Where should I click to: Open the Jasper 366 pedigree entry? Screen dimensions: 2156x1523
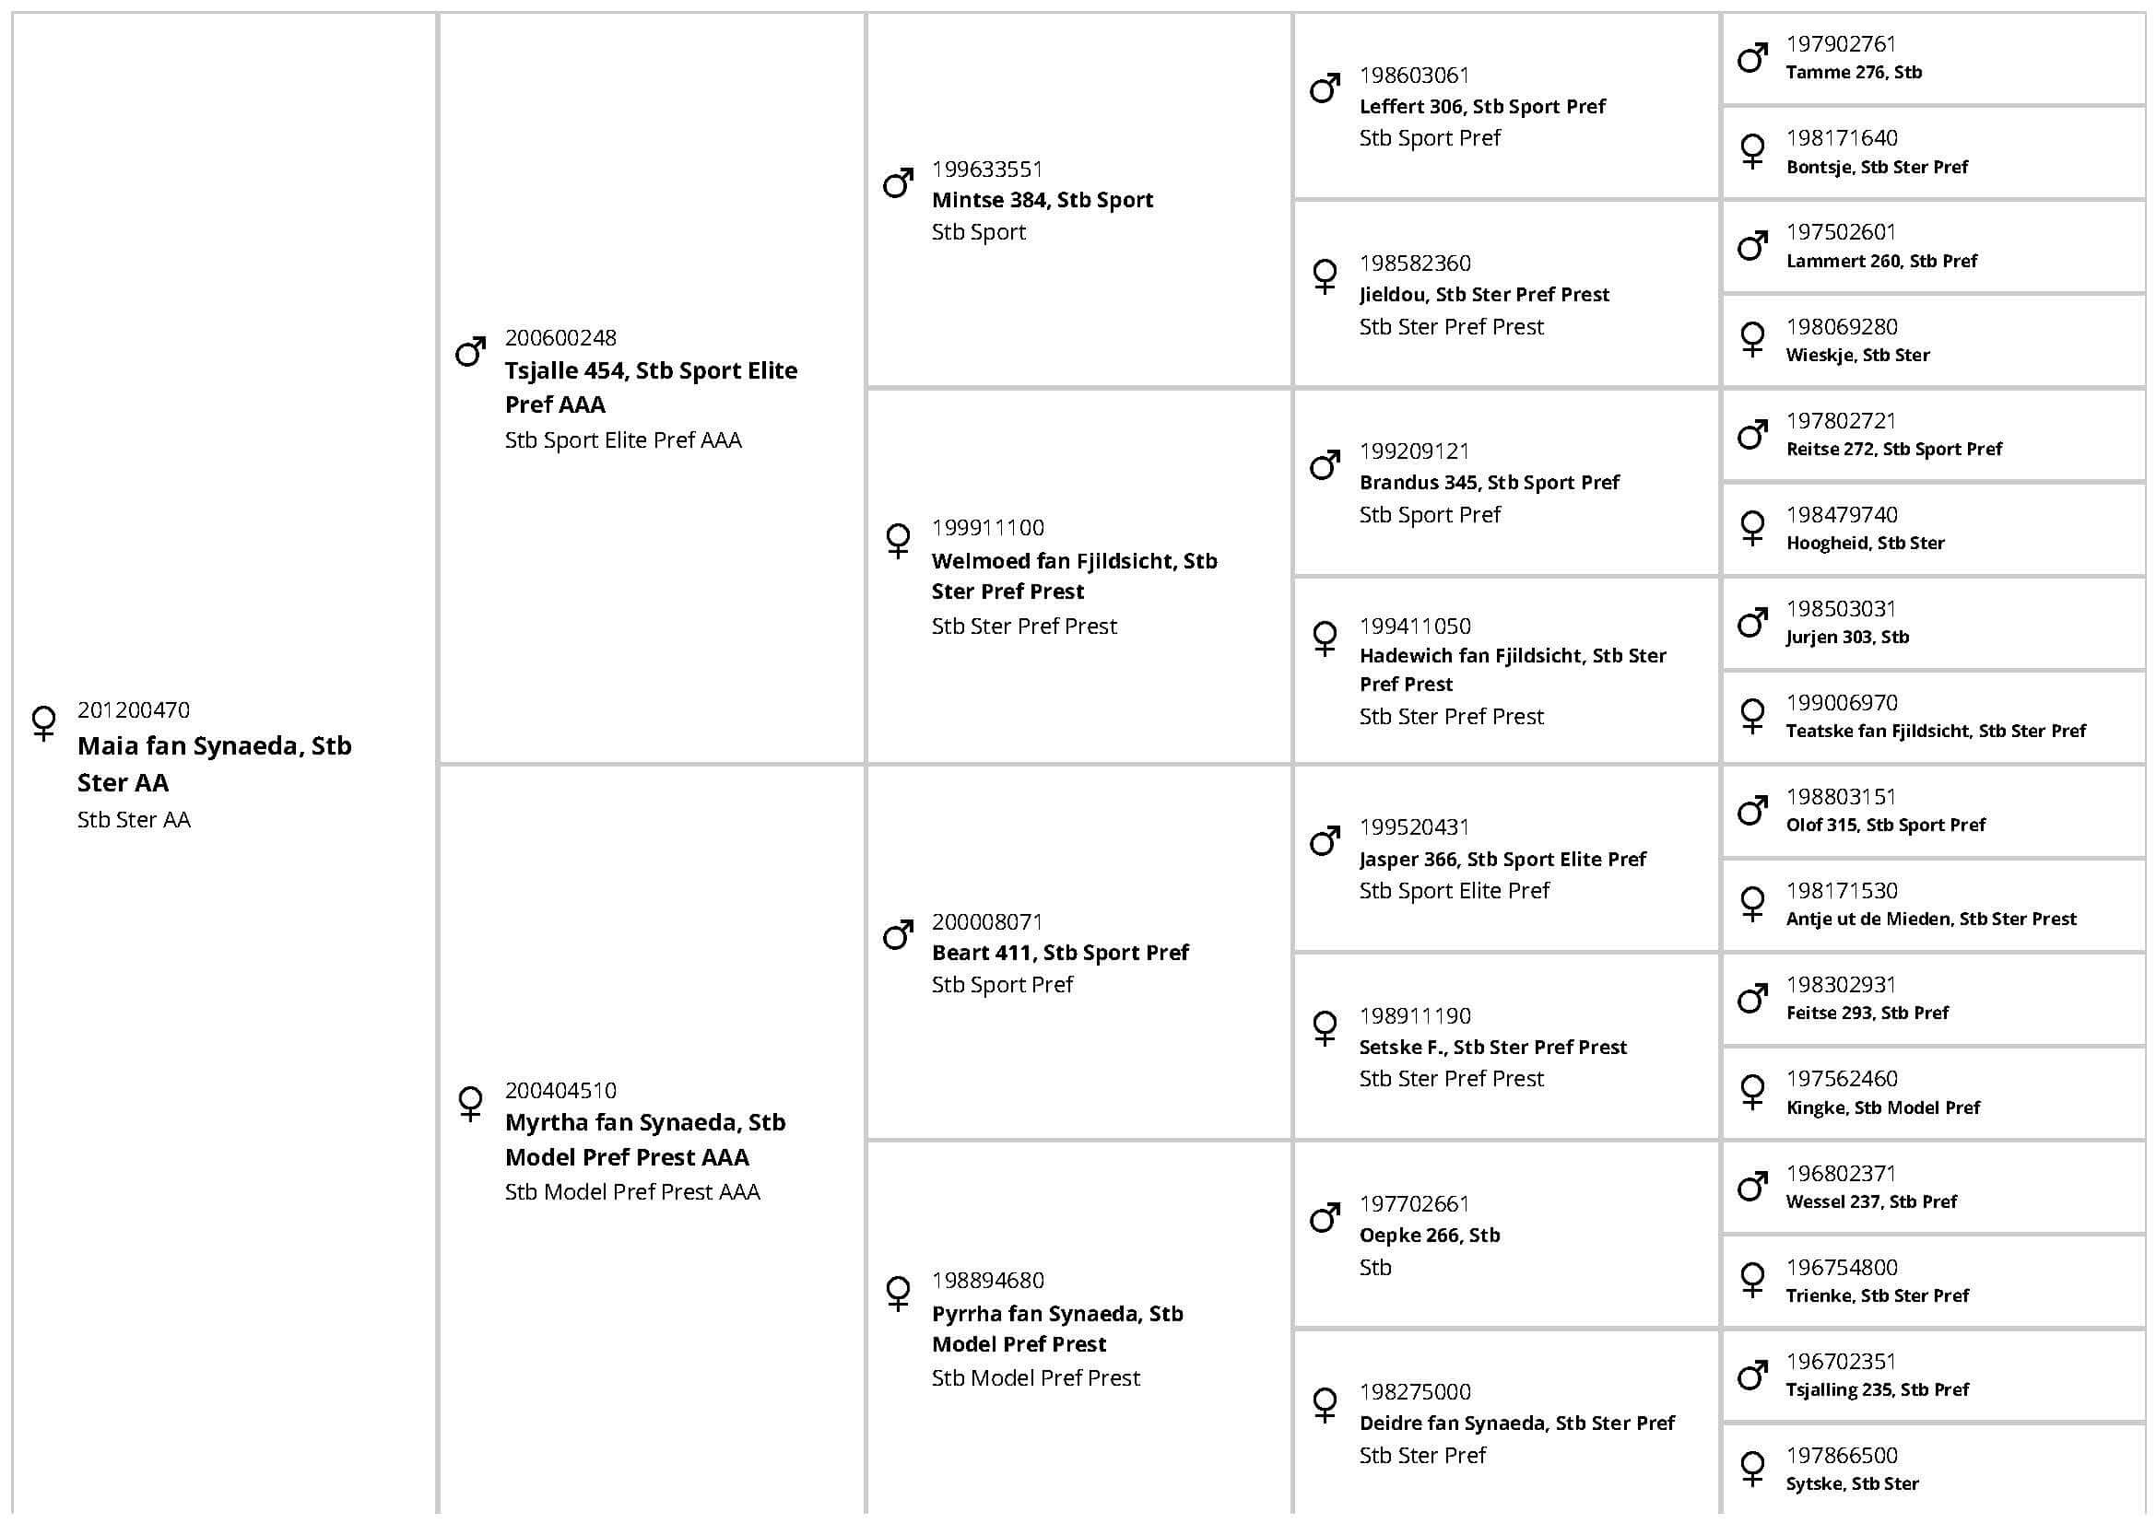[1502, 859]
